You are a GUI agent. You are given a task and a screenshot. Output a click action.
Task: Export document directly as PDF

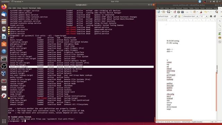click(175, 12)
